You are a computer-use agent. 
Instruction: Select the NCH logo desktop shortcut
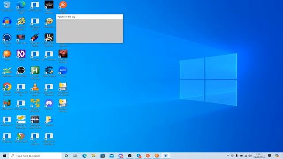[x=21, y=39]
